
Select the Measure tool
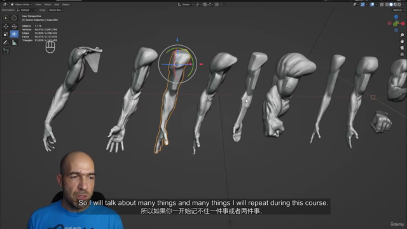click(14, 43)
